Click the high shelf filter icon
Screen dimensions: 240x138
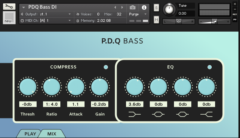point(206,114)
